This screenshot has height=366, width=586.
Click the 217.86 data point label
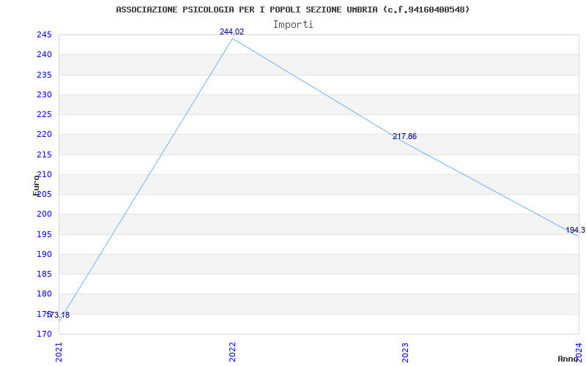click(404, 137)
